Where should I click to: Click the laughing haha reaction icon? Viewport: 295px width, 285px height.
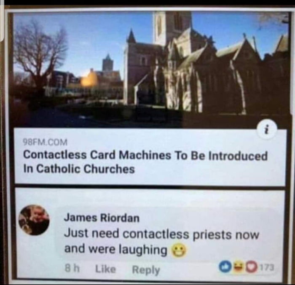[x=238, y=267]
